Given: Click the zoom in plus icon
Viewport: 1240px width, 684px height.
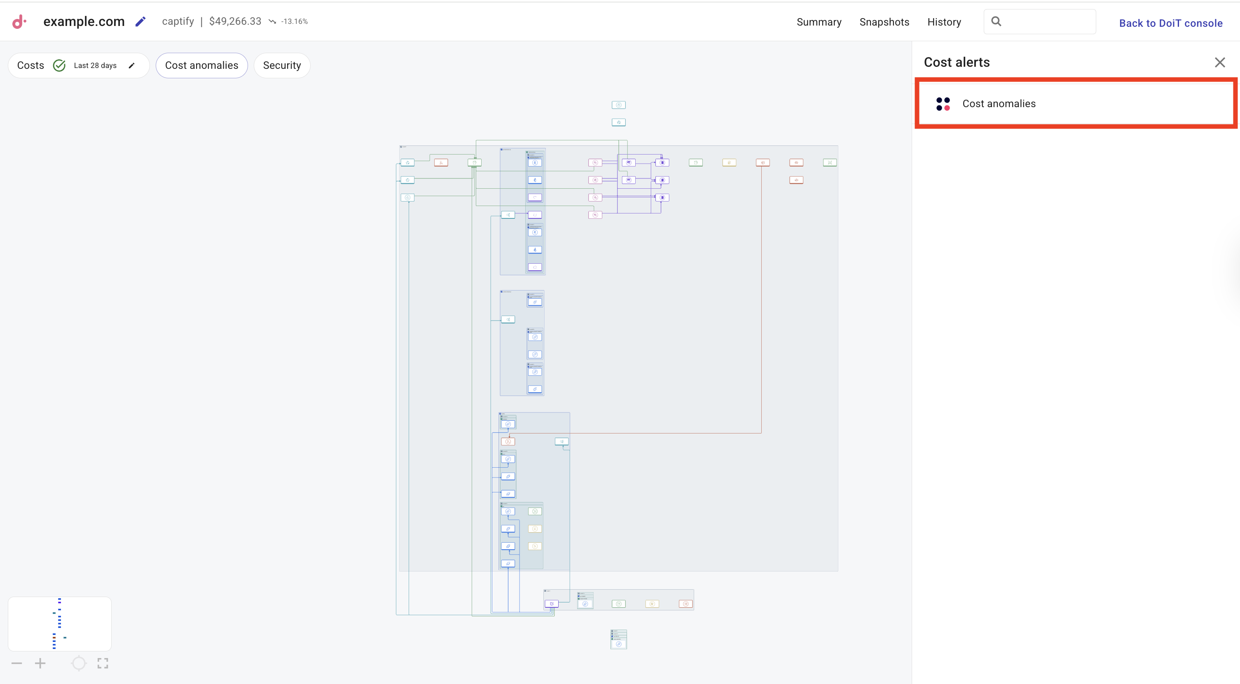Looking at the screenshot, I should [x=40, y=663].
